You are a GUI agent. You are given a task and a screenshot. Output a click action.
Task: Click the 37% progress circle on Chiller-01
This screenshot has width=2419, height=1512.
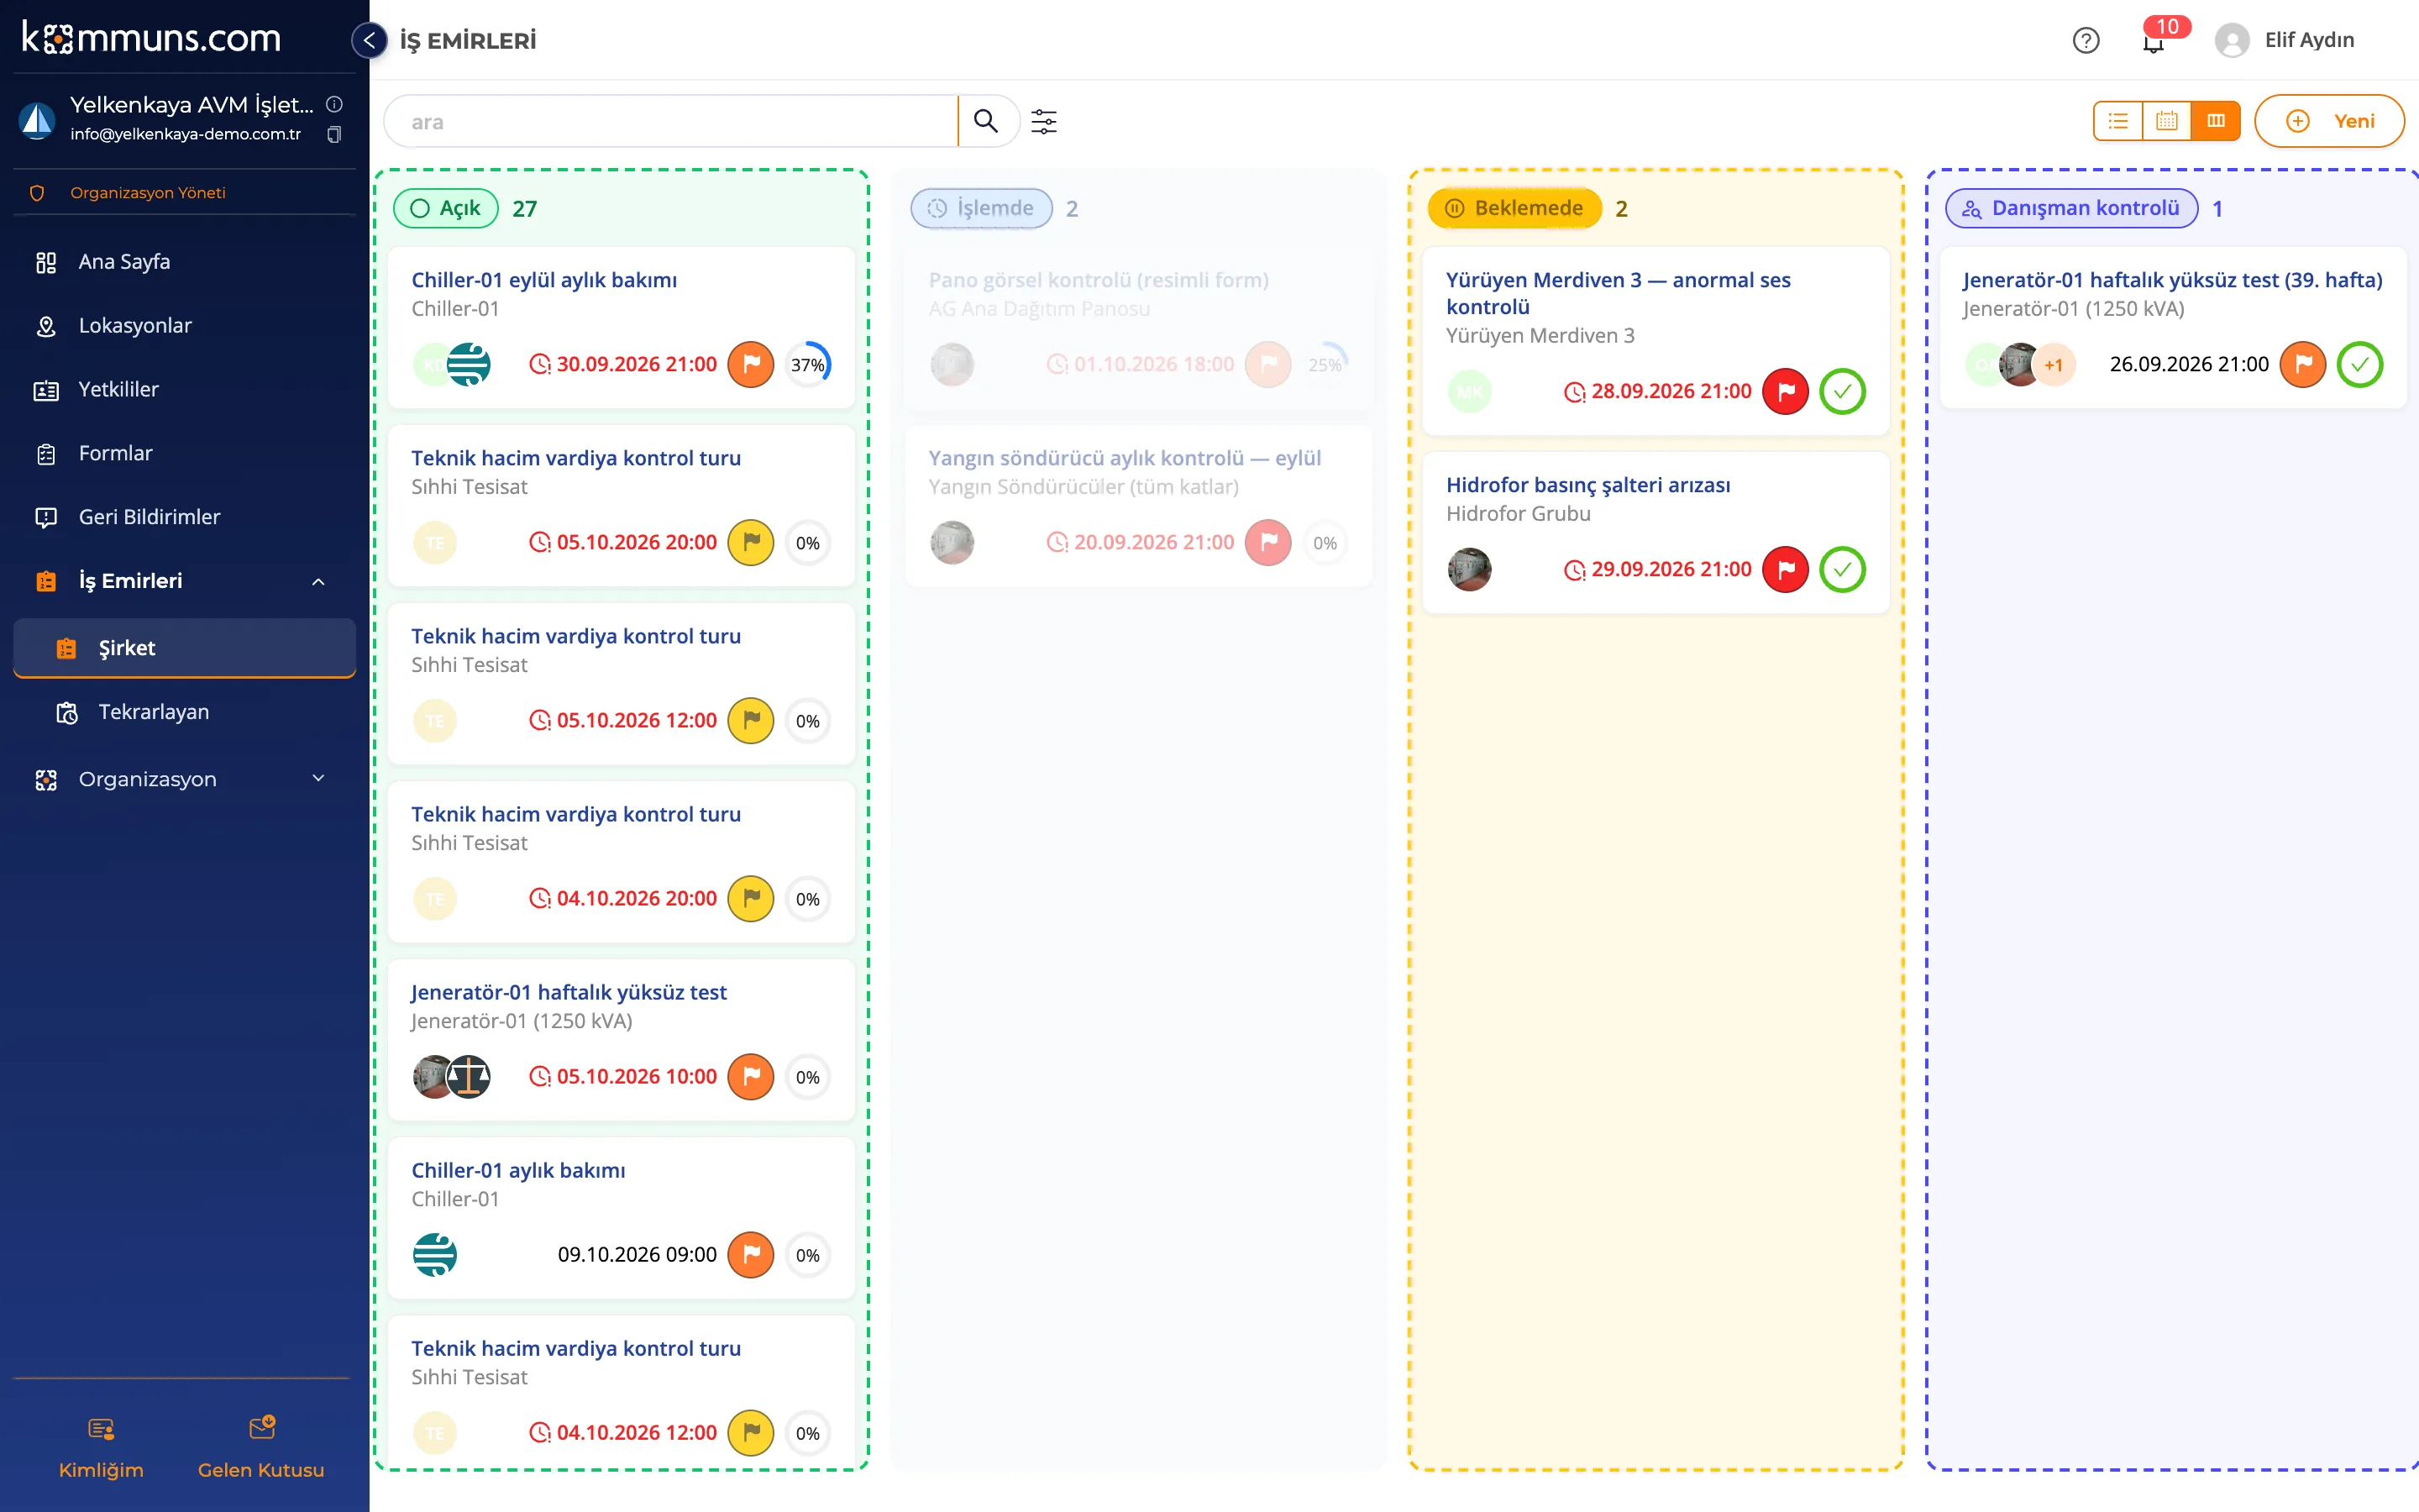[808, 364]
